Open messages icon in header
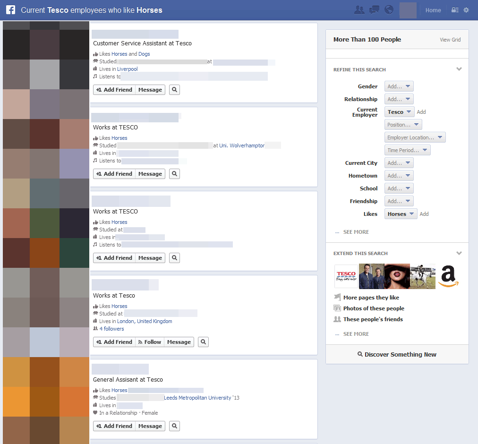 [374, 10]
